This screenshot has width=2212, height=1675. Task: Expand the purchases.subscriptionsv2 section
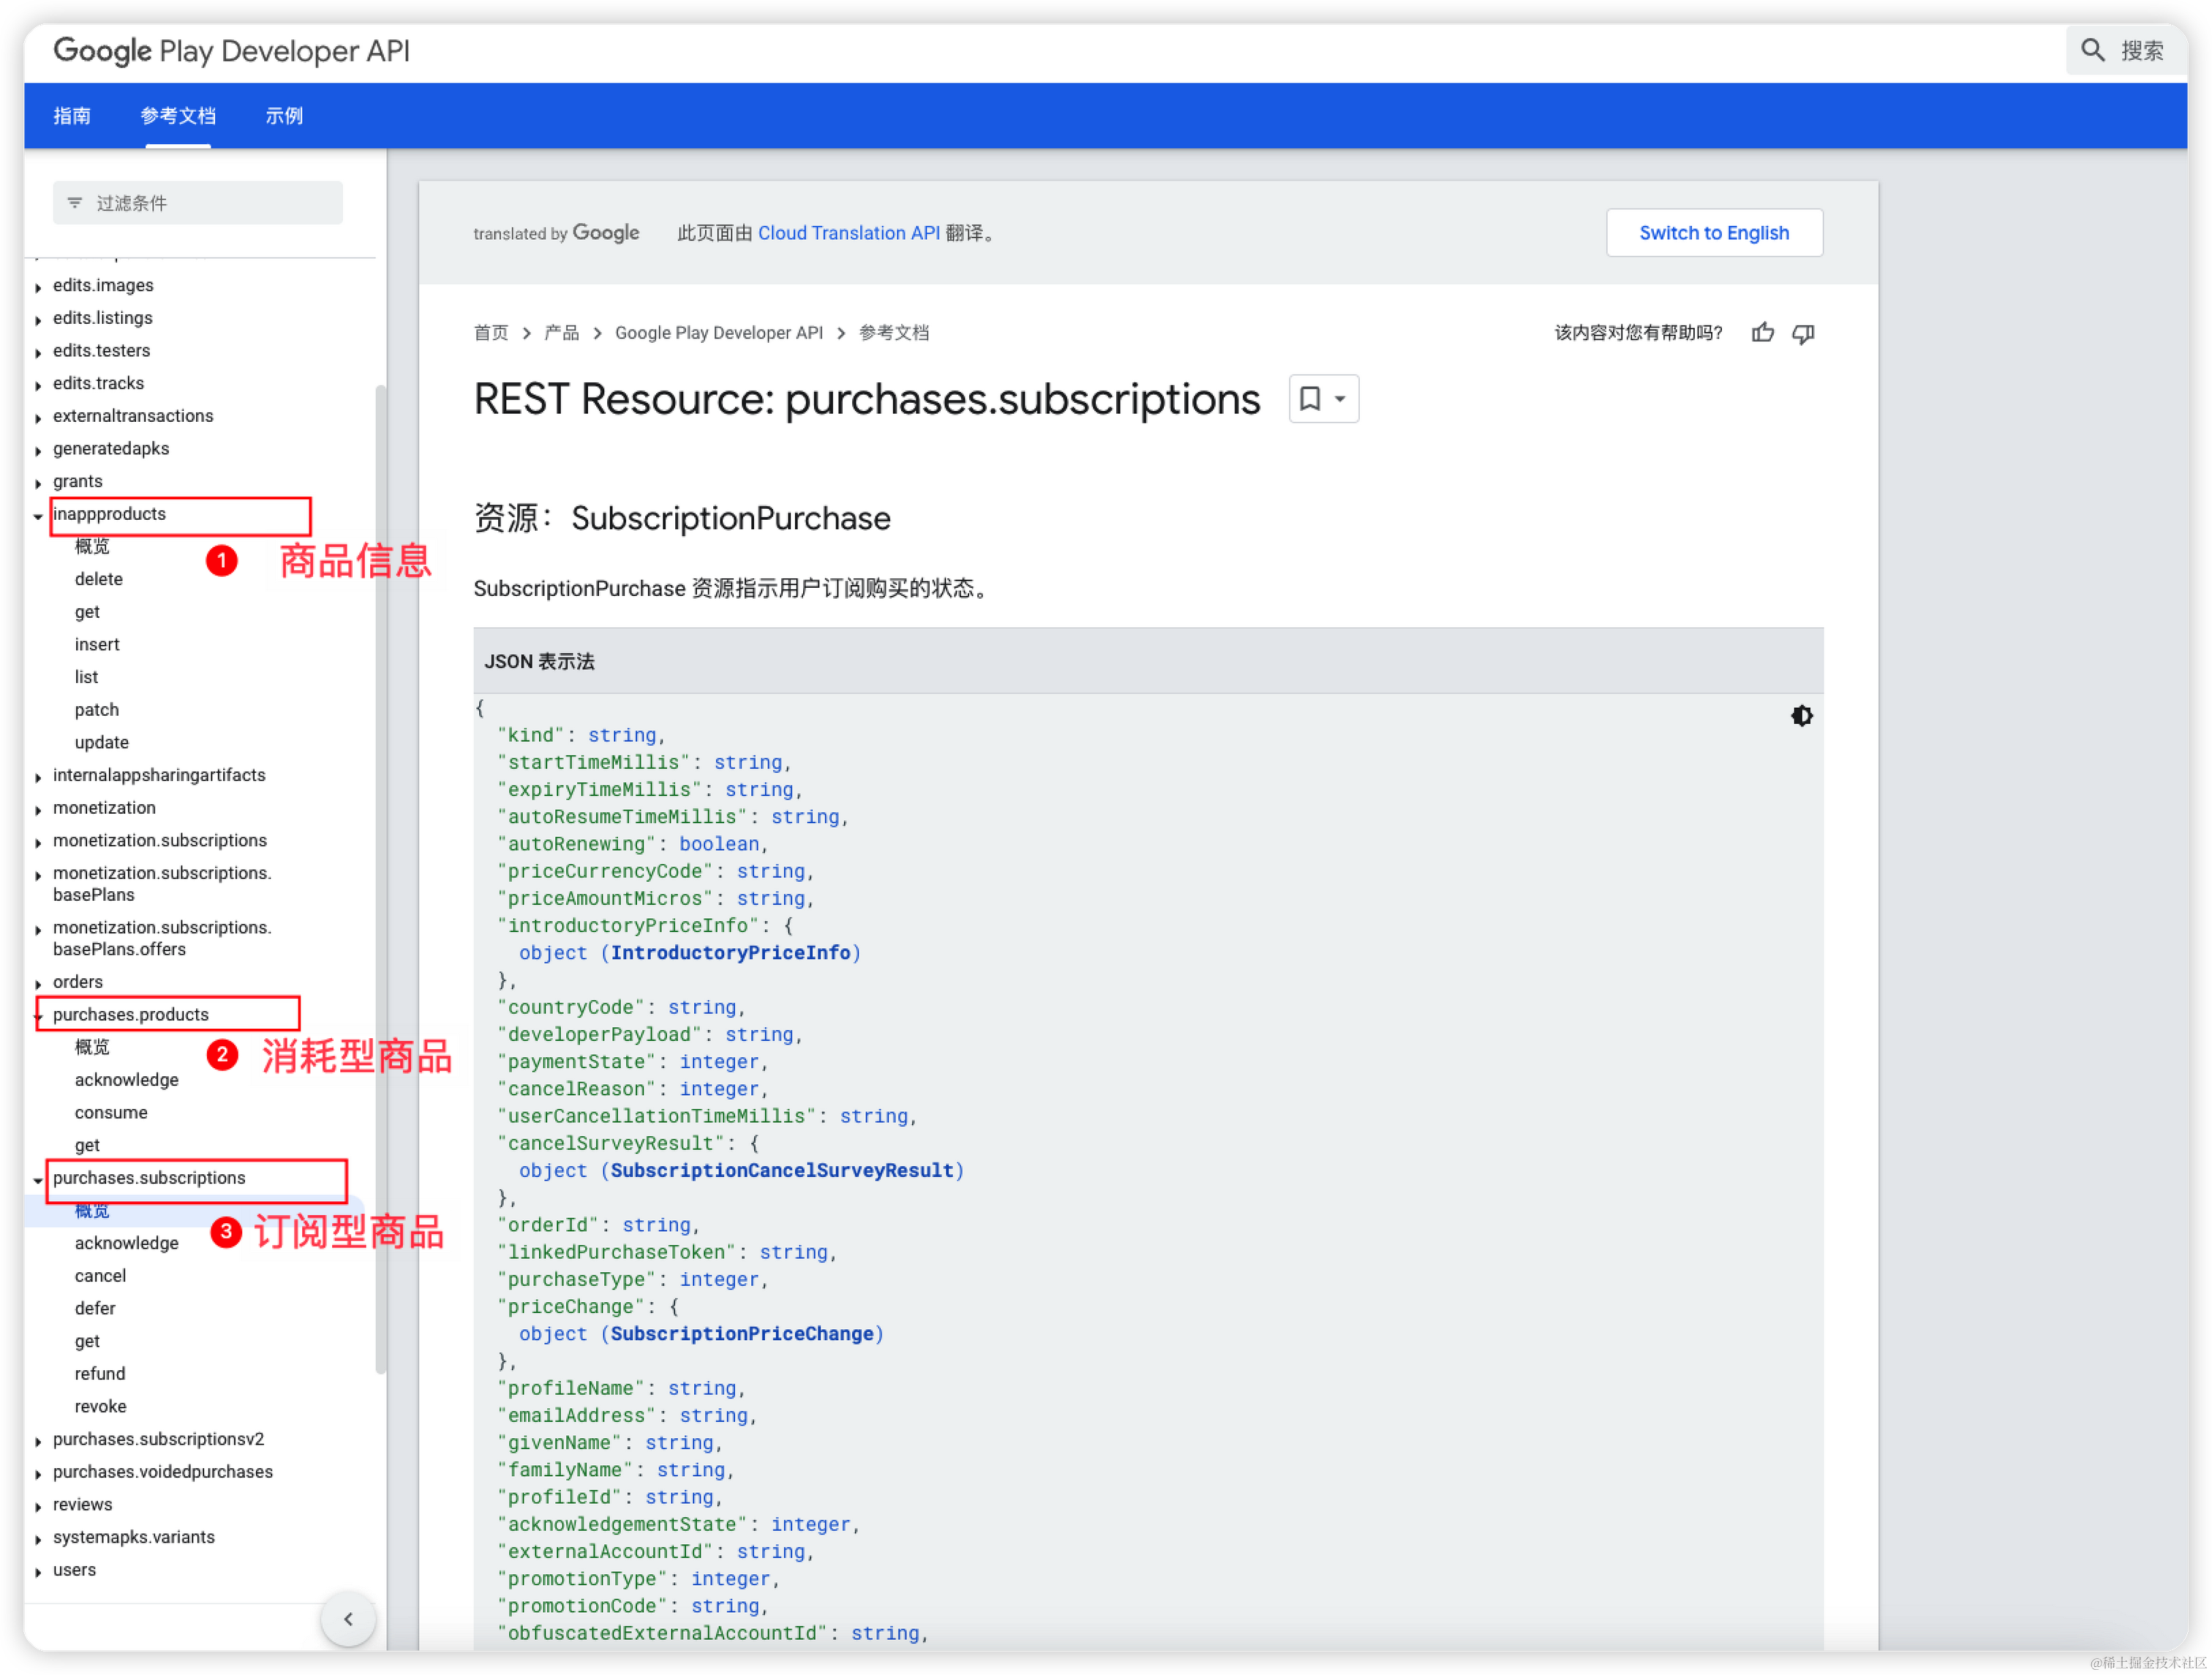pos(38,1441)
